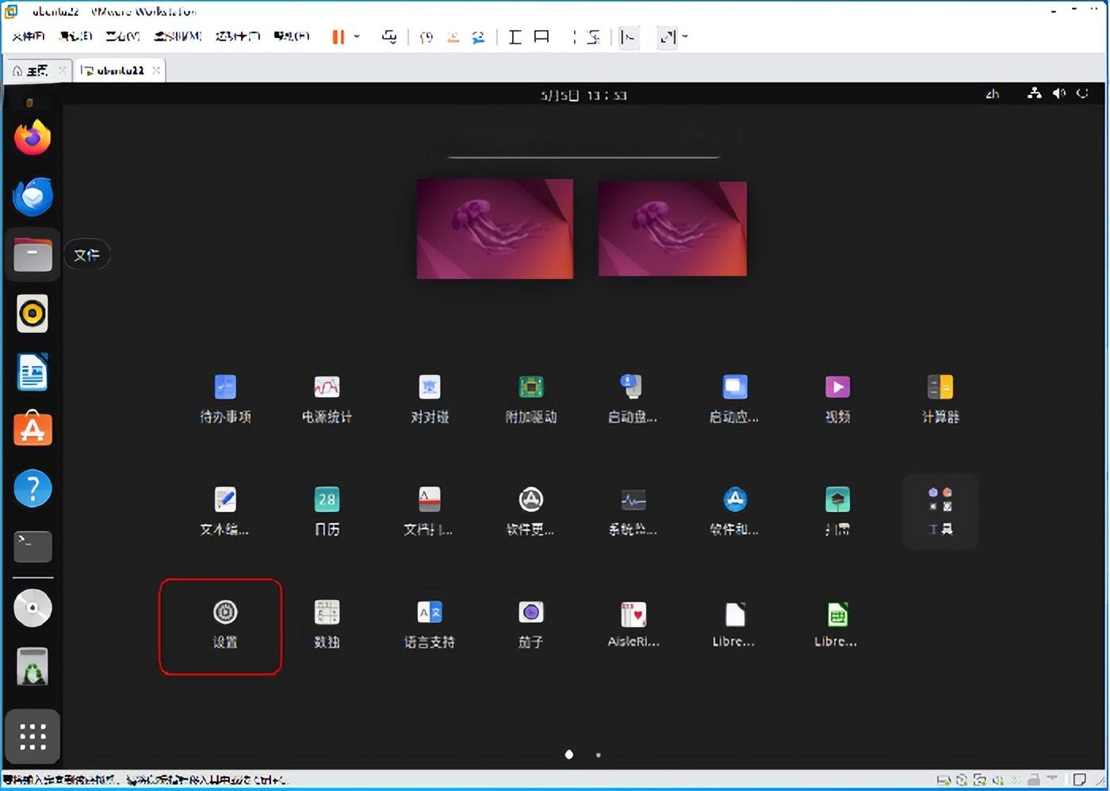Select the second workspace thumbnail
This screenshot has height=791, width=1110.
point(672,228)
